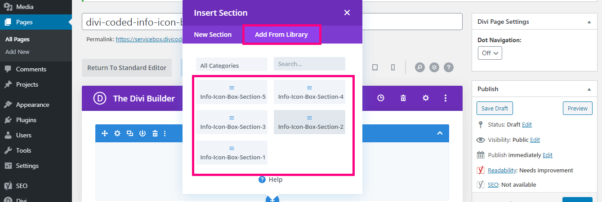
Task: Switch to tablet preview icon
Action: tap(375, 67)
